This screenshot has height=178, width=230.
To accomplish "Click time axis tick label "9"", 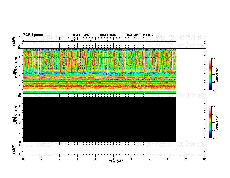I will (x=186, y=159).
